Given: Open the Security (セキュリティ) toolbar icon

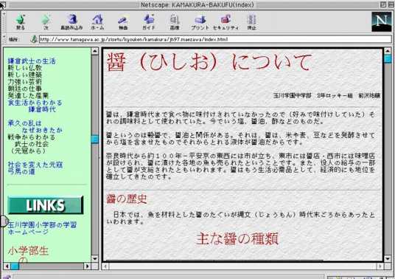Looking at the screenshot, I should click(226, 22).
